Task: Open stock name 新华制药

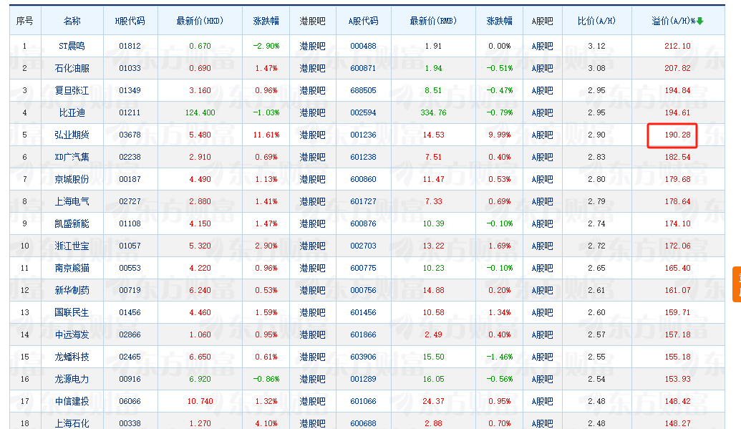Action: pos(72,290)
